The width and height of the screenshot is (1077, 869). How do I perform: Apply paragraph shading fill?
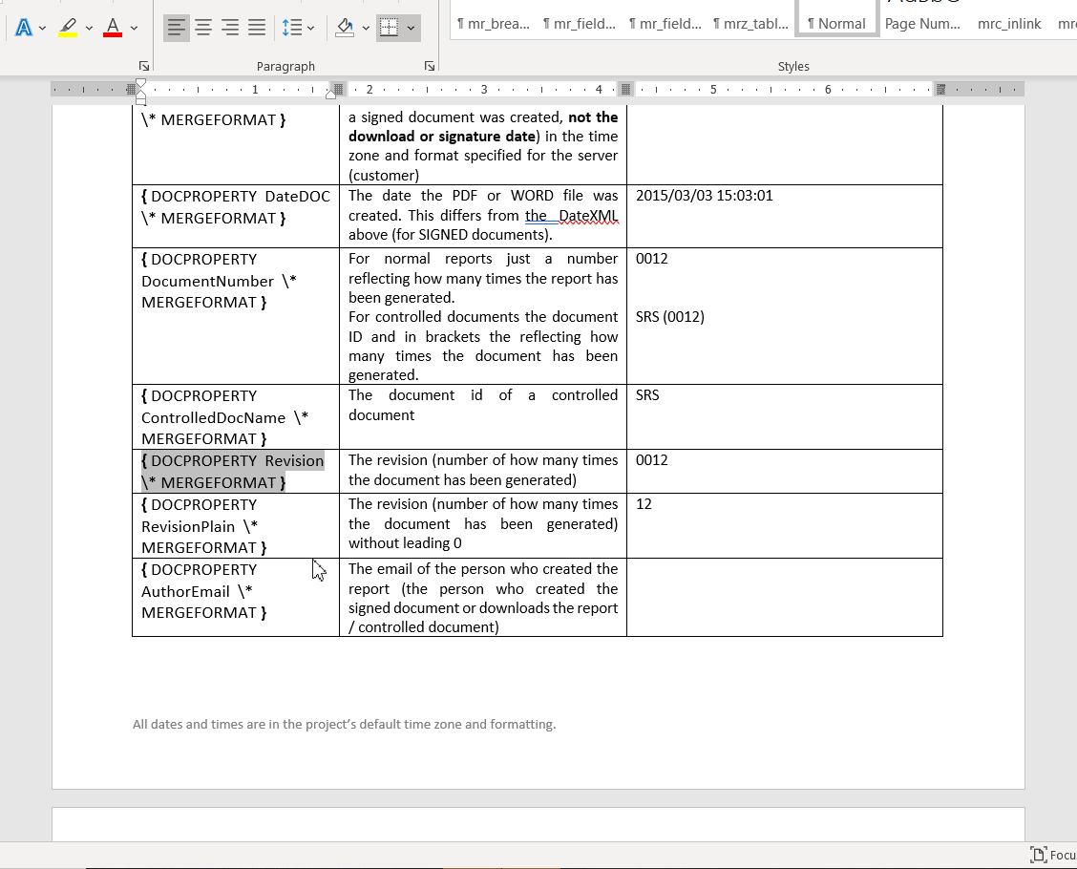[x=345, y=28]
